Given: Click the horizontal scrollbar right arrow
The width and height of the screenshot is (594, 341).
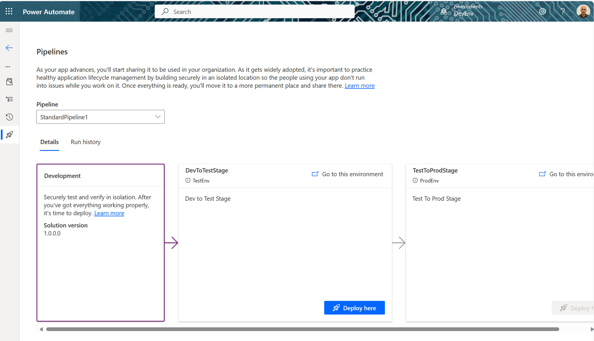Looking at the screenshot, I should (x=591, y=329).
